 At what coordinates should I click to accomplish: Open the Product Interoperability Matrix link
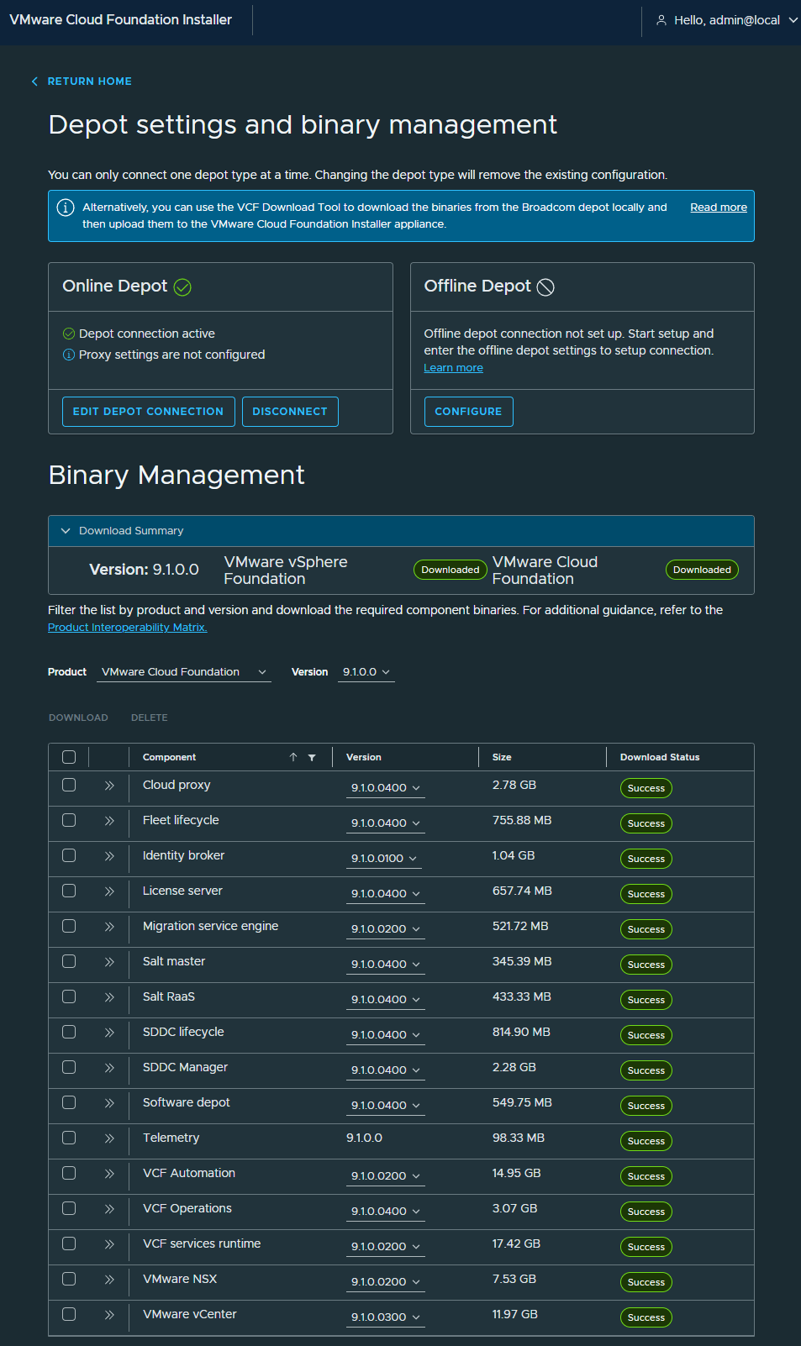pyautogui.click(x=128, y=628)
